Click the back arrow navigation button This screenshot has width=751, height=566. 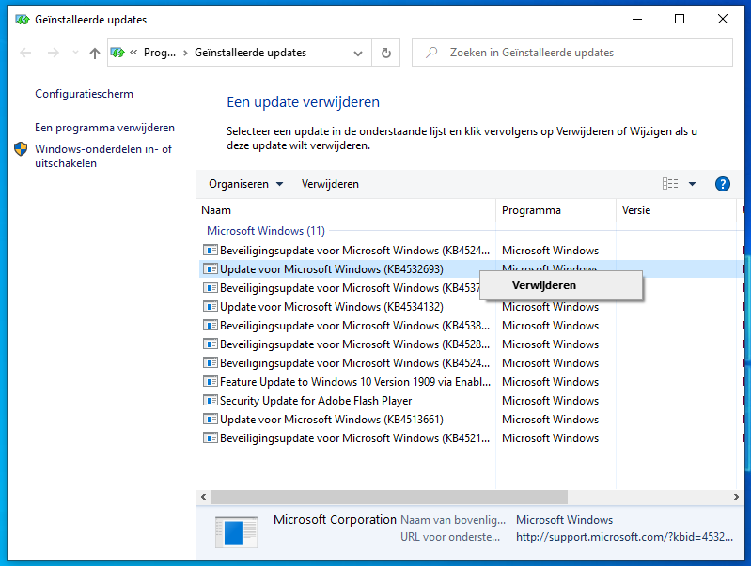pyautogui.click(x=25, y=54)
